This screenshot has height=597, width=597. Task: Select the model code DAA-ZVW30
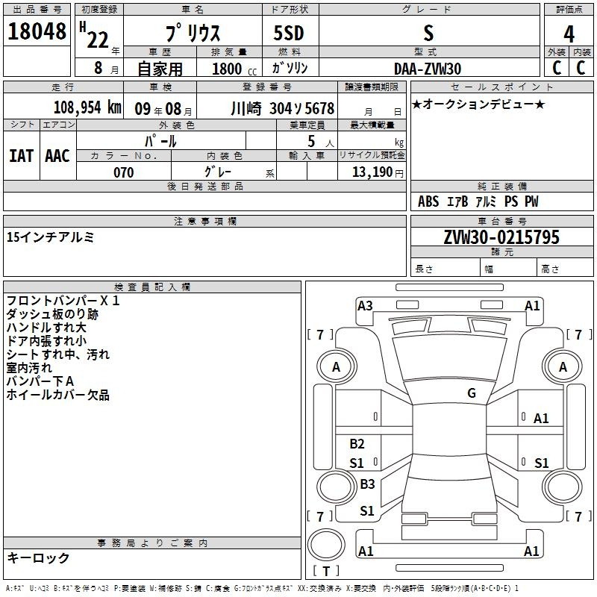tap(428, 69)
